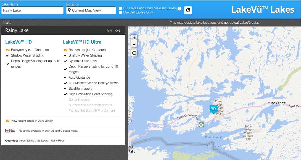Enable the MaxDef Lakes Only checkbox
Image resolution: width=301 pixels, height=160 pixels.
120,12
